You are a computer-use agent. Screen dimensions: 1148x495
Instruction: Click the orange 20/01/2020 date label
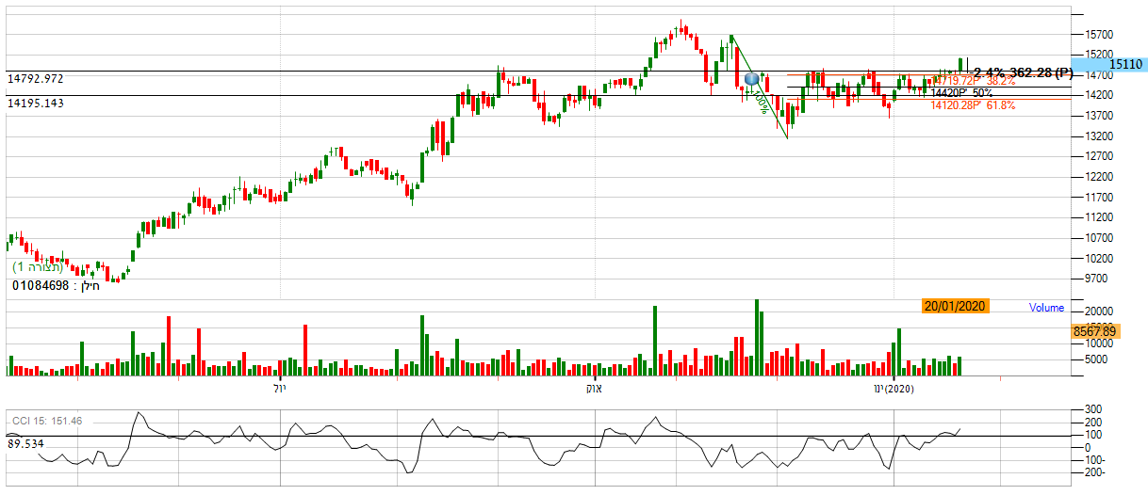(954, 306)
